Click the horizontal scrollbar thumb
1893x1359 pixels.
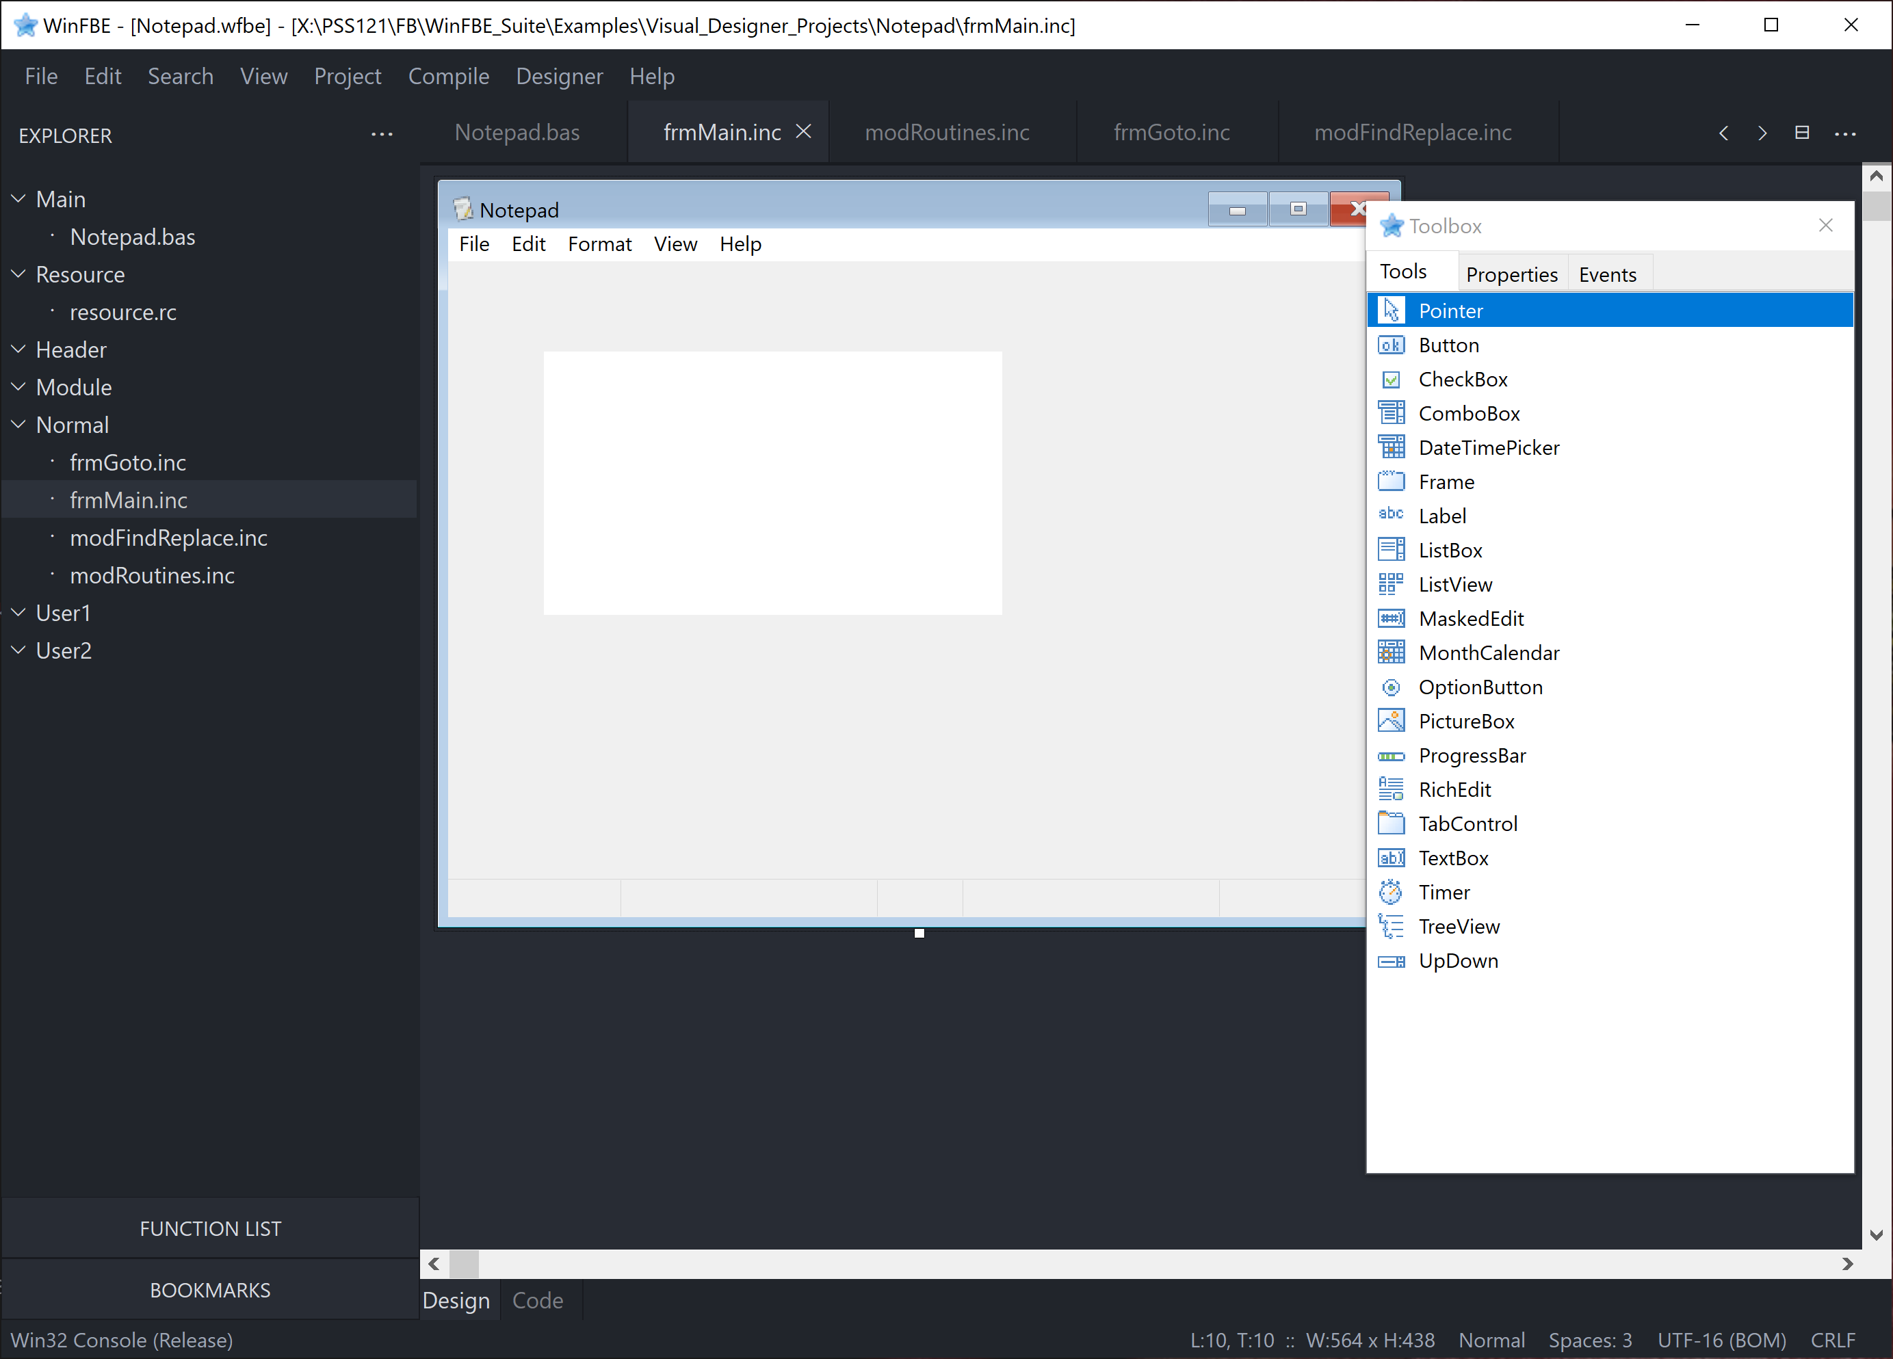click(x=464, y=1263)
